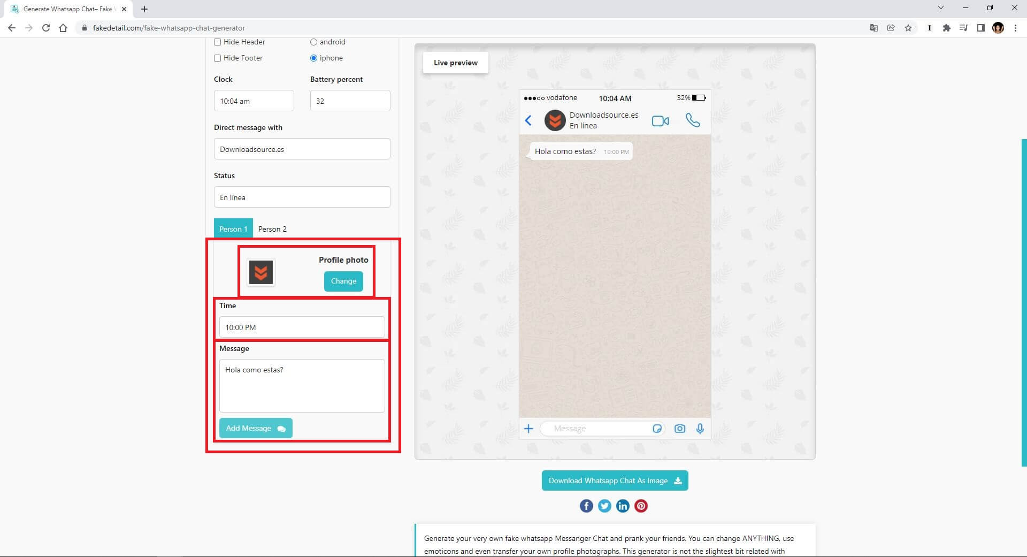Share on Facebook icon
The image size is (1027, 557).
pyautogui.click(x=586, y=506)
